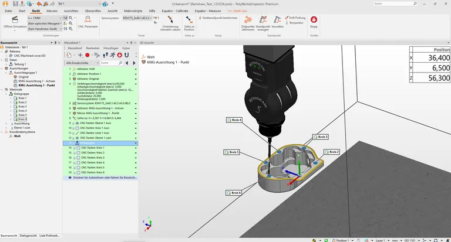Click the footsteps single-step icon
The width and height of the screenshot is (451, 242).
click(106, 55)
